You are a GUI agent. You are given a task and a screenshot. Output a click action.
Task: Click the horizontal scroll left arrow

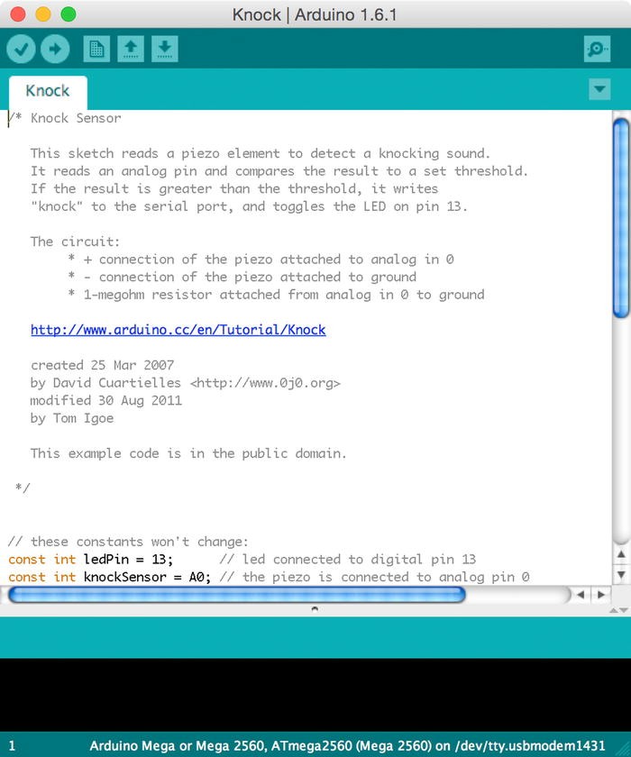coord(581,595)
